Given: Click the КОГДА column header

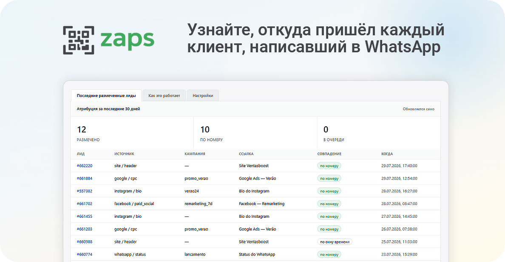Looking at the screenshot, I should click(387, 154).
